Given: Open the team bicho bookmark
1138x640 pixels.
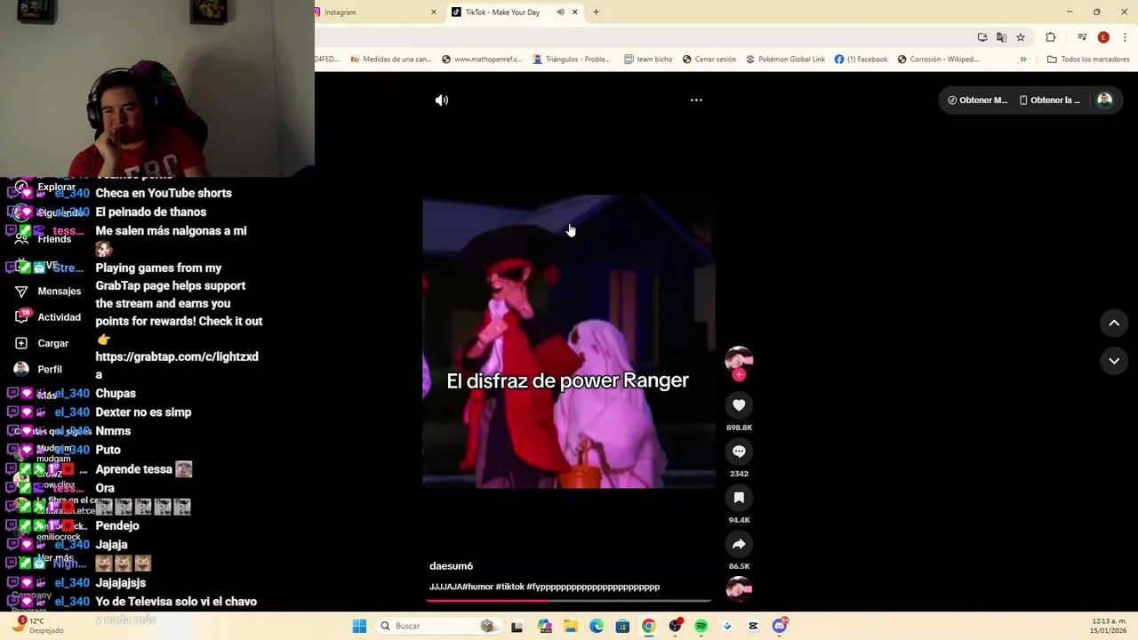Looking at the screenshot, I should (x=648, y=60).
